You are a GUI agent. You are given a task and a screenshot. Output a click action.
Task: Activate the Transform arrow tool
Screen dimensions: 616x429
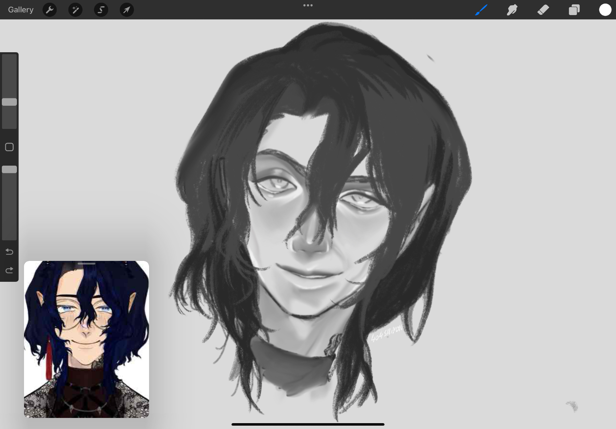click(127, 10)
